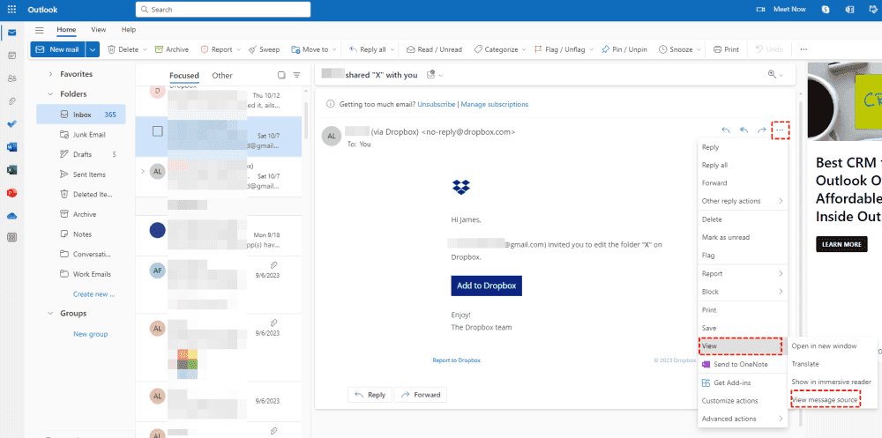This screenshot has width=882, height=438.
Task: Switch to the Other inbox tab
Action: (222, 76)
